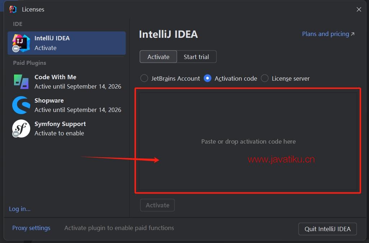Select IntelliJ IDEA in the license list
Screen dimensions: 369x243
coord(67,43)
